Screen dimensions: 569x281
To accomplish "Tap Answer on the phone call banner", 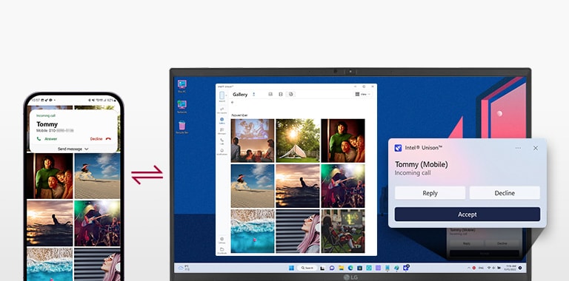I will (x=47, y=139).
